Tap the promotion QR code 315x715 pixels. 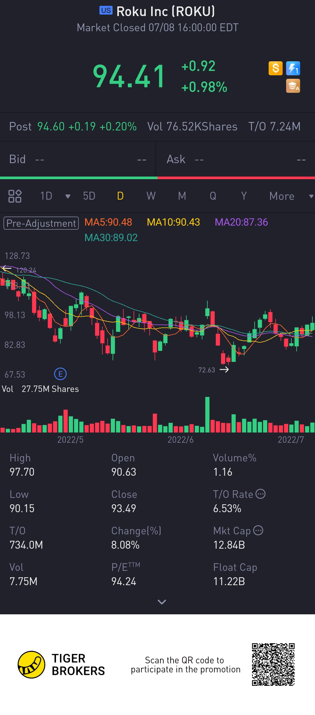tap(273, 665)
